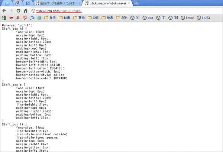
Task: Go back with the back arrow
Action: 4,11
